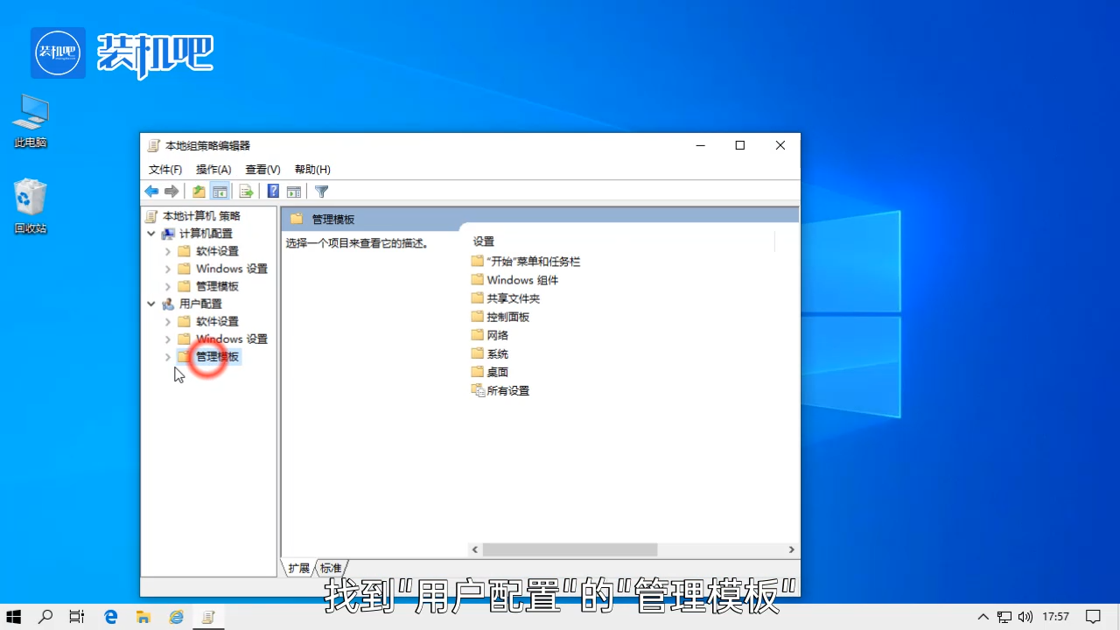Expand the 软件设置 node under 计算机配置
Image resolution: width=1120 pixels, height=630 pixels.
[167, 251]
